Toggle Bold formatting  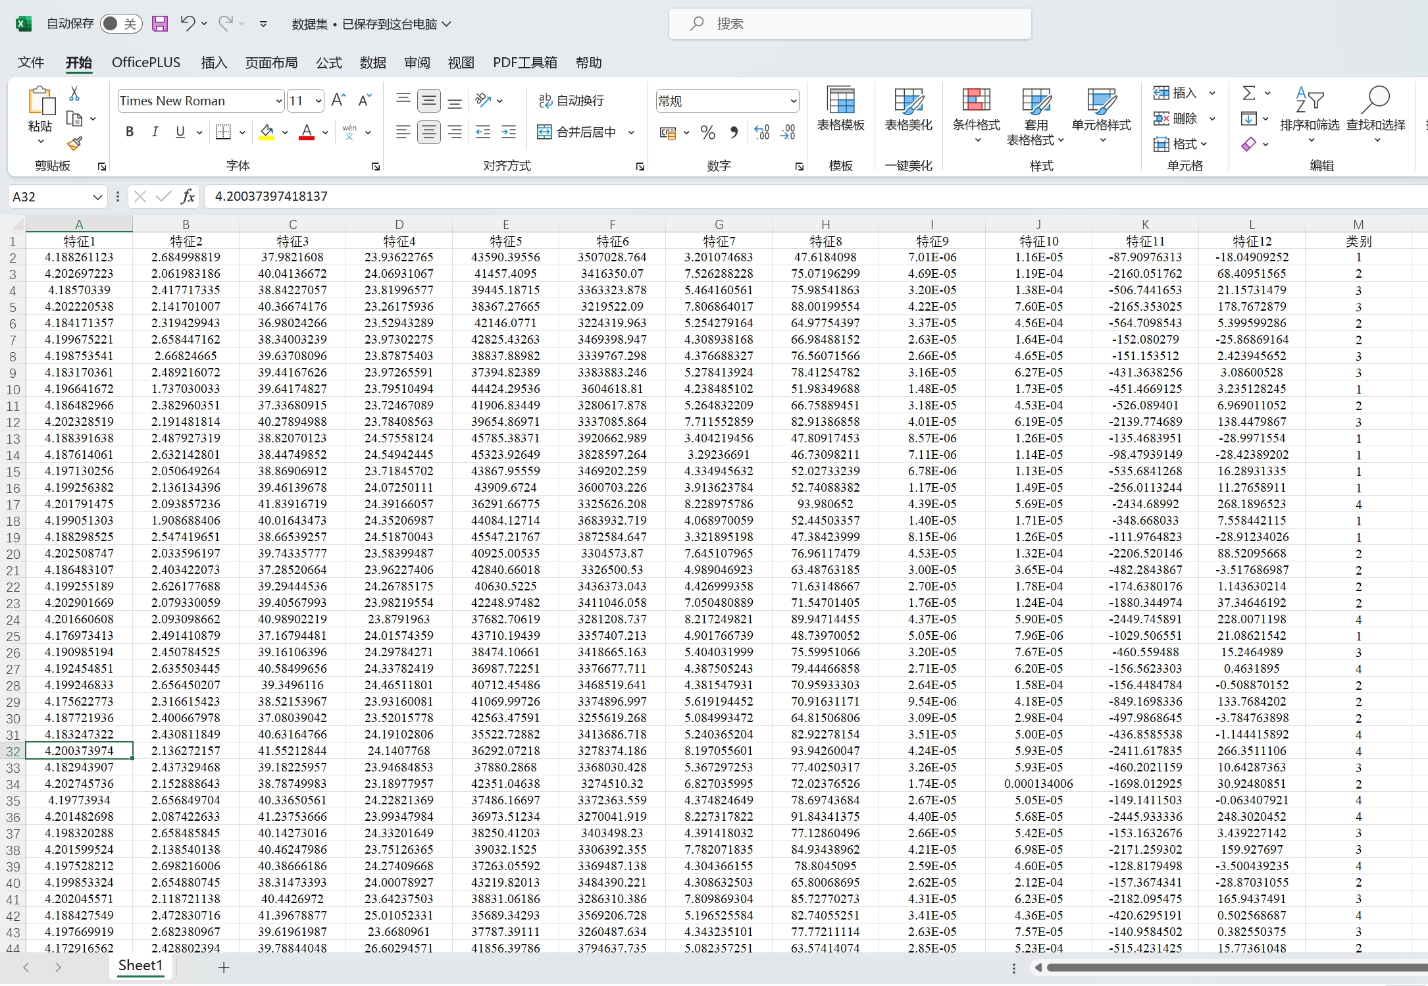pos(130,132)
